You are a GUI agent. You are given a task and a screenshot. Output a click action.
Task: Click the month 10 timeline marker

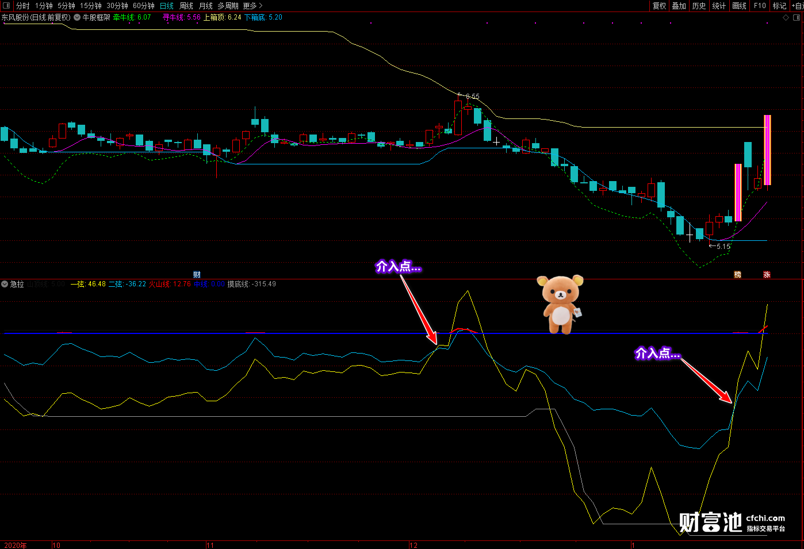56,546
